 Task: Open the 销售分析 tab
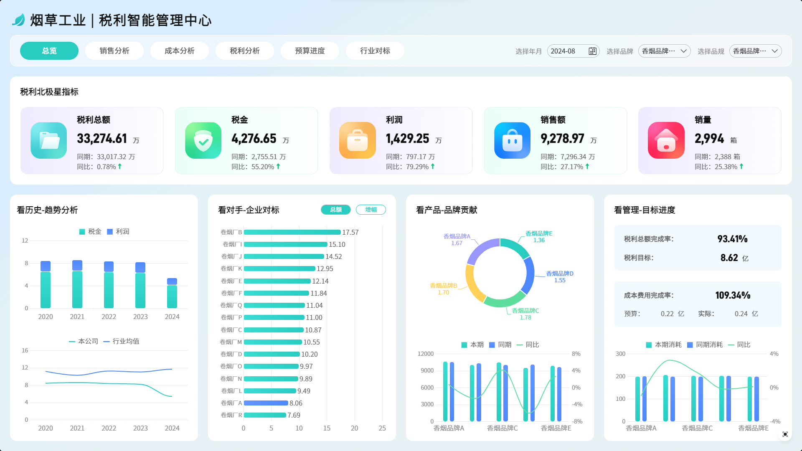click(x=114, y=51)
